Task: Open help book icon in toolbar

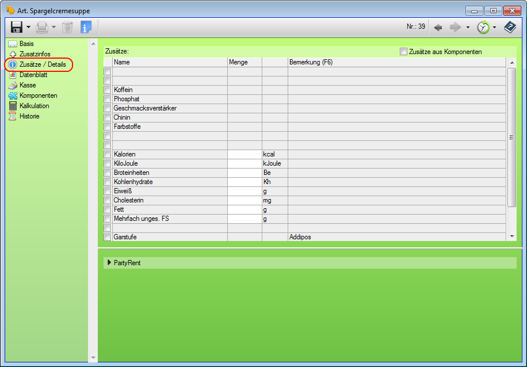Action: pyautogui.click(x=510, y=27)
